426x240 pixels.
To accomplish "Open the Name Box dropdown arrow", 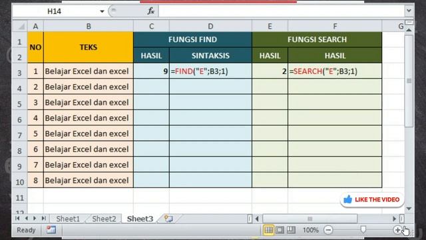I will 102,11.
